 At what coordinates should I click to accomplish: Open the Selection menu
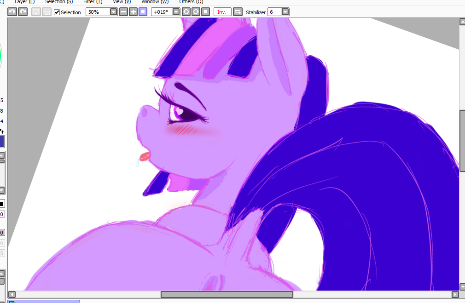[59, 2]
